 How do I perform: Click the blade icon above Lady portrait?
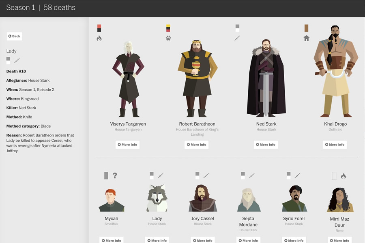[x=161, y=175]
